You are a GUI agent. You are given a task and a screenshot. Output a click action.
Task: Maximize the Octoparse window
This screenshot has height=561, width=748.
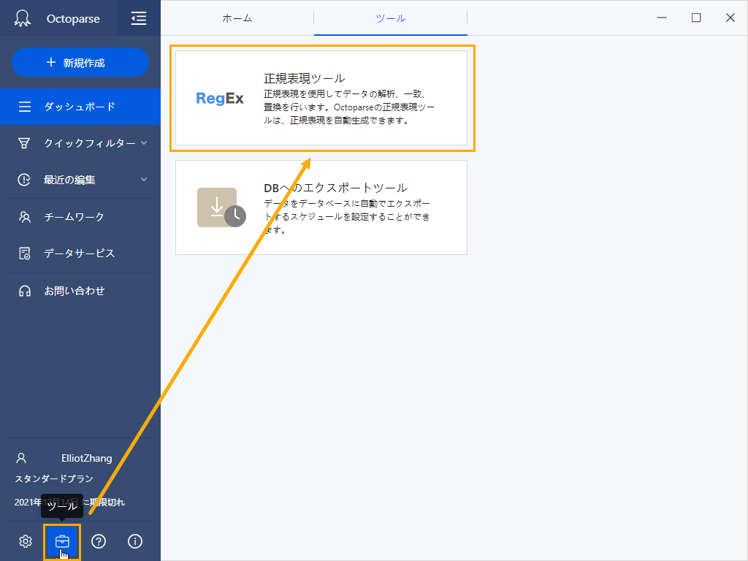pos(696,18)
